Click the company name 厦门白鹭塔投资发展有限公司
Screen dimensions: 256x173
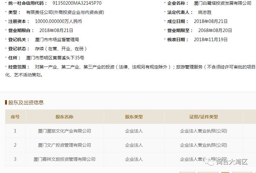point(222,3)
